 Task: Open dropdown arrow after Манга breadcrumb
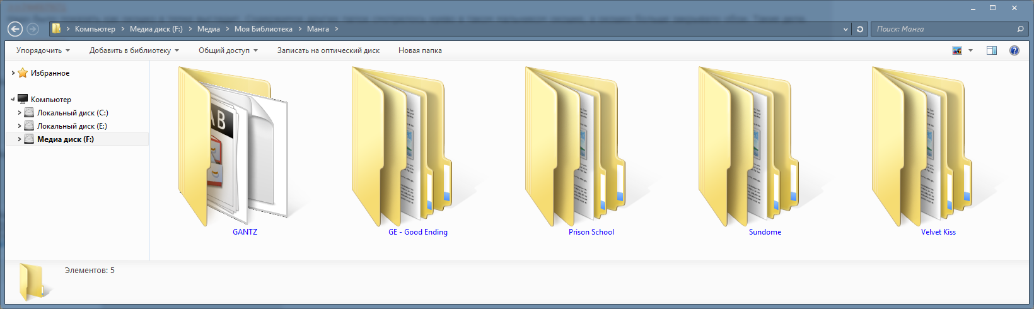click(337, 29)
